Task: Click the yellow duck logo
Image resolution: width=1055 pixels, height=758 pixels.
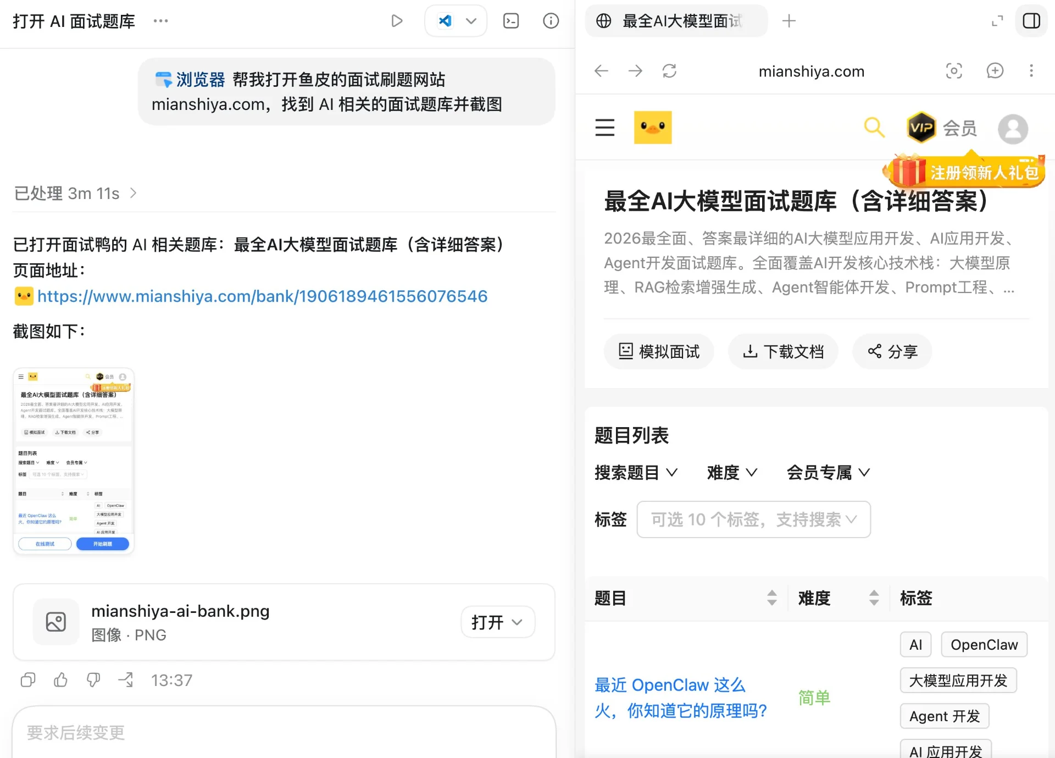Action: coord(653,128)
